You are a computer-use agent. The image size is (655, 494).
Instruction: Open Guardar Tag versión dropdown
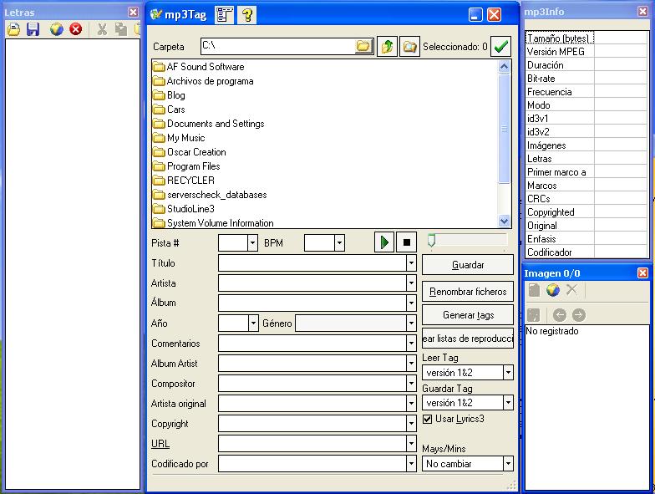click(508, 403)
